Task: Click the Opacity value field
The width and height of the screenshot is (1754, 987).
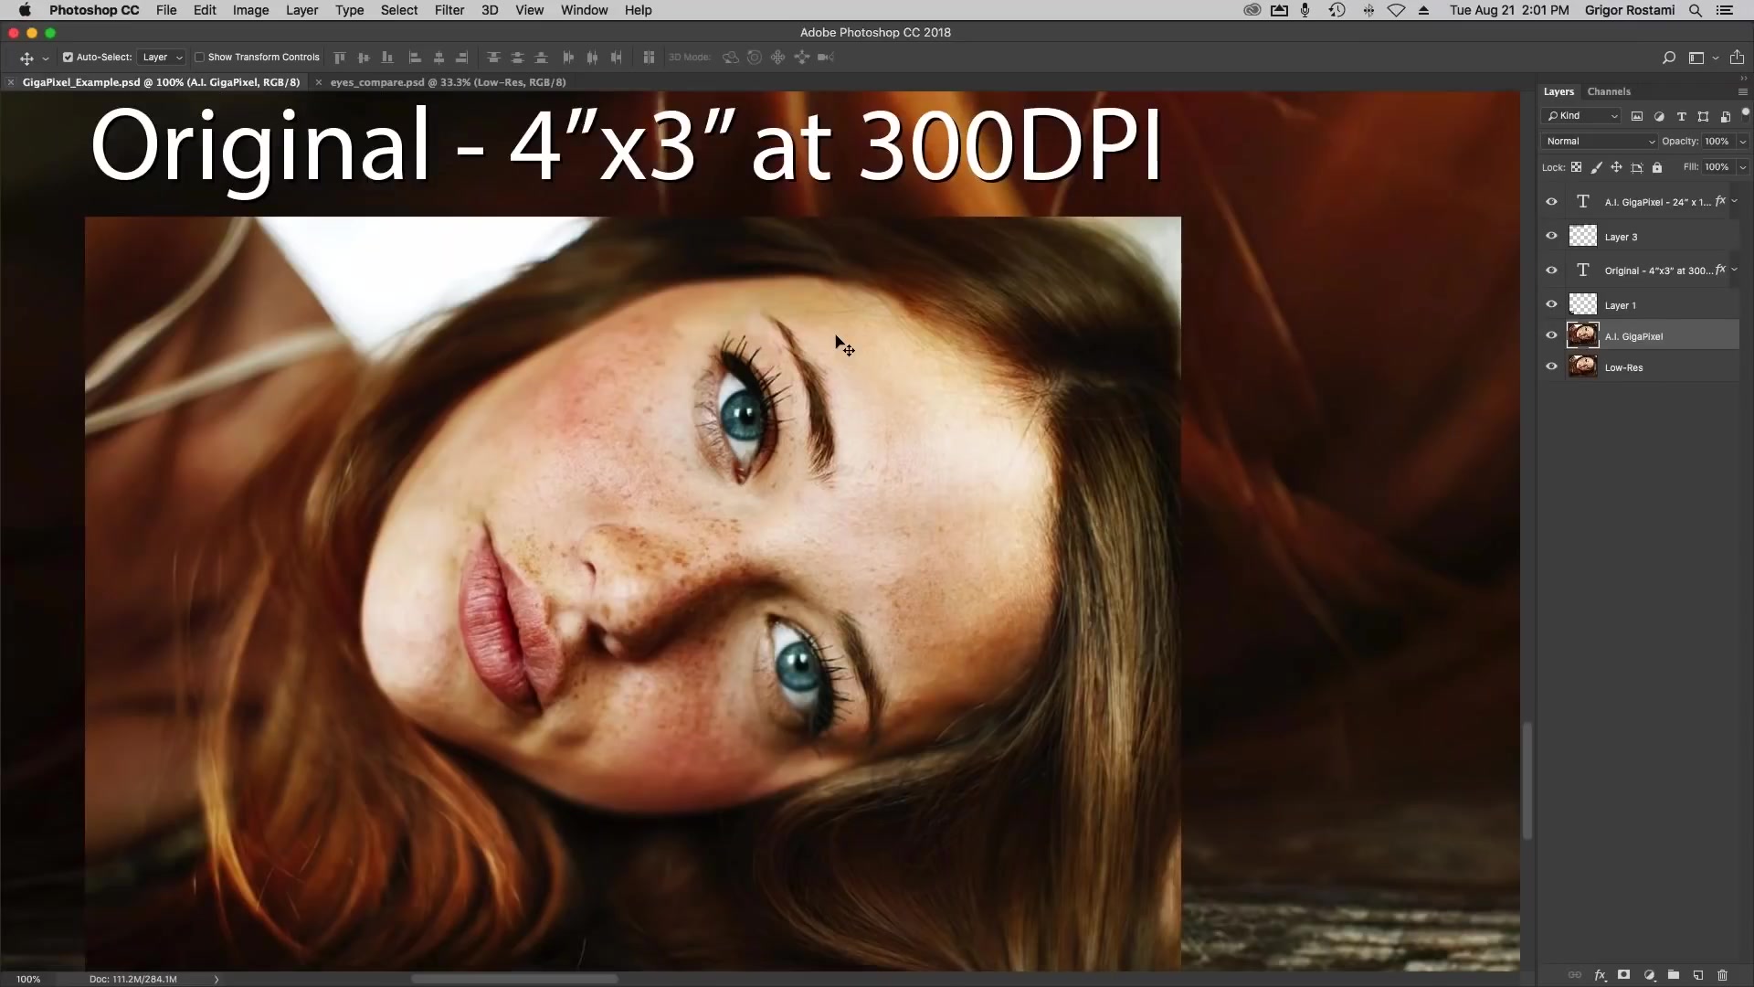Action: click(x=1717, y=142)
